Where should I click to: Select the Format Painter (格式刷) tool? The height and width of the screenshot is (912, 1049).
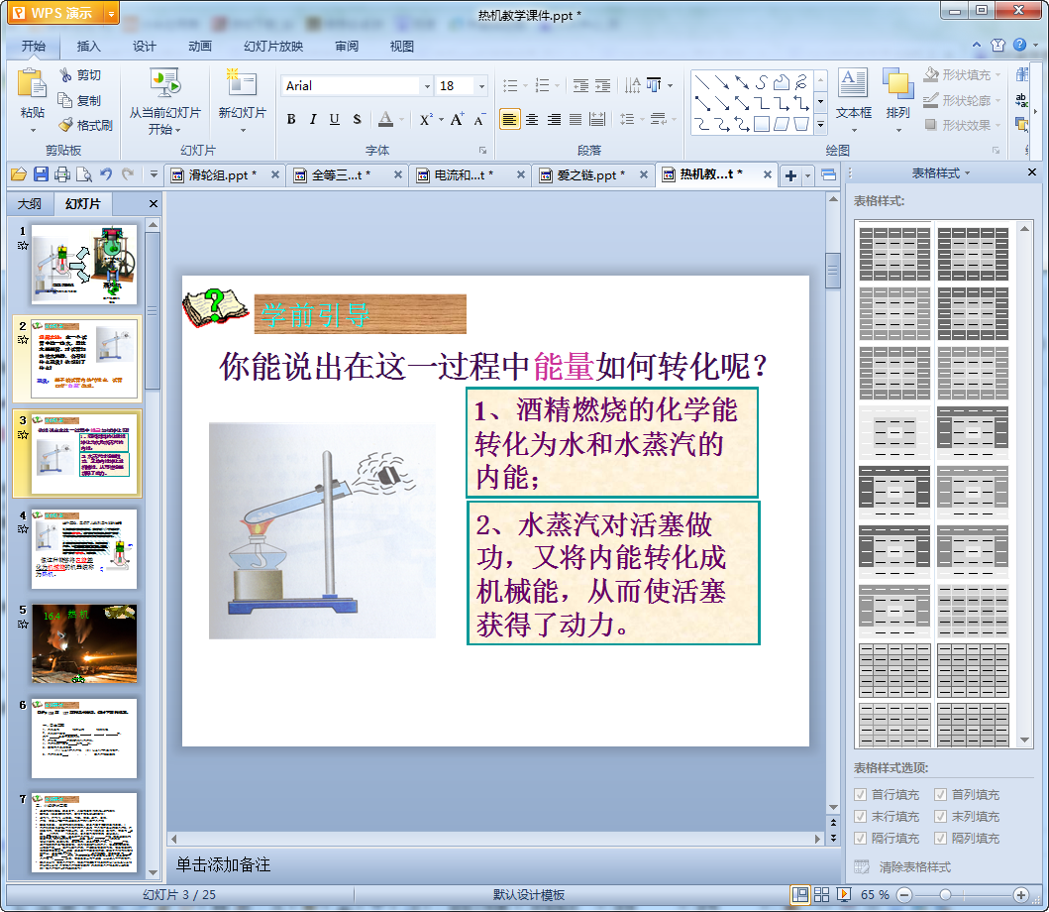tap(65, 125)
